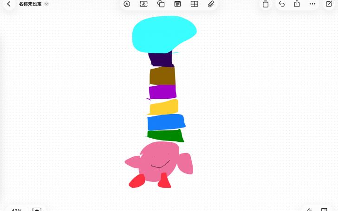Select the left red foot
The height and width of the screenshot is (211, 338).
pos(137,181)
